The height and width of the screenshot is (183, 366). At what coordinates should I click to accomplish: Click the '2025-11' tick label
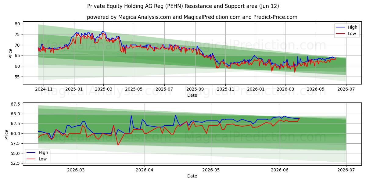[225, 89]
